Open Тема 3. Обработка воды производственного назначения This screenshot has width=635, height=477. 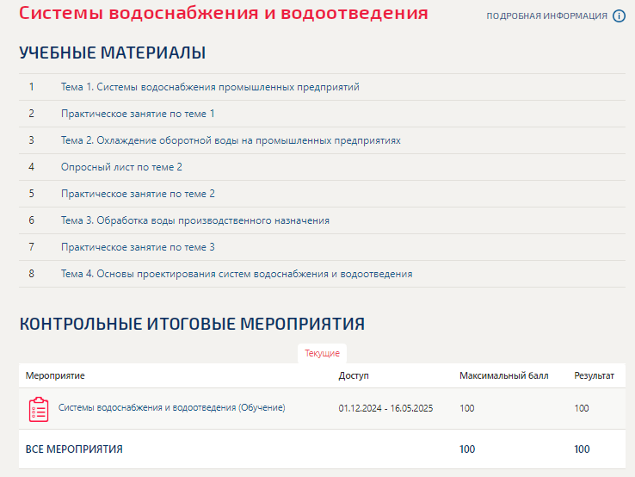click(195, 220)
